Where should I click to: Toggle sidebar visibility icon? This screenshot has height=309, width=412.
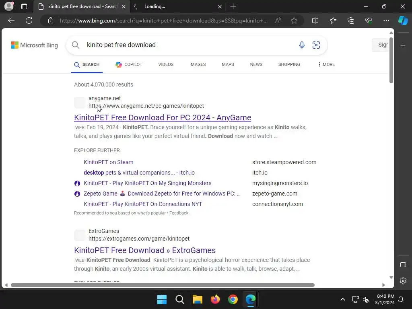click(x=403, y=265)
